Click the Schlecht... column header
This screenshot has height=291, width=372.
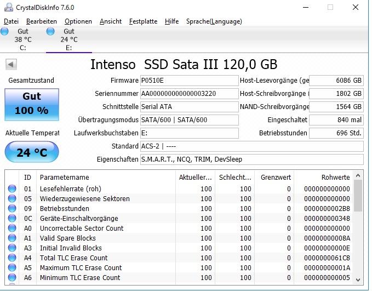[235, 178]
